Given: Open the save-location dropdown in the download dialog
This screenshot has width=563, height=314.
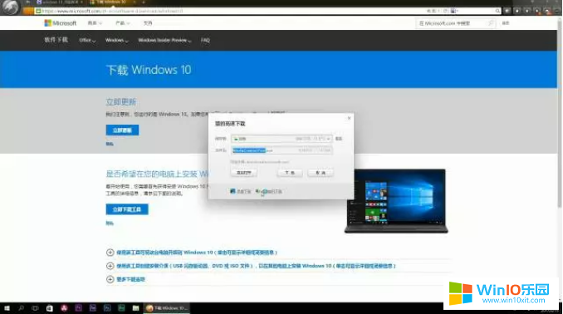Looking at the screenshot, I should pyautogui.click(x=281, y=139).
